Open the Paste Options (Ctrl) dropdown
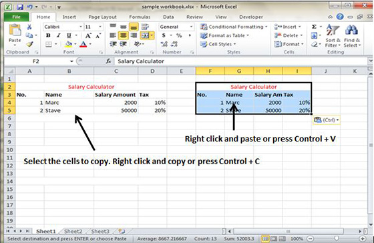 [x=327, y=120]
